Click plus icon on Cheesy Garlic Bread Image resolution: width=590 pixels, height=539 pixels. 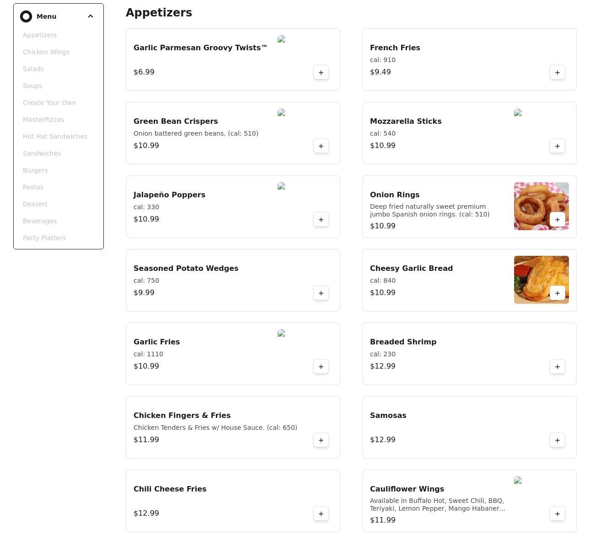tap(558, 293)
